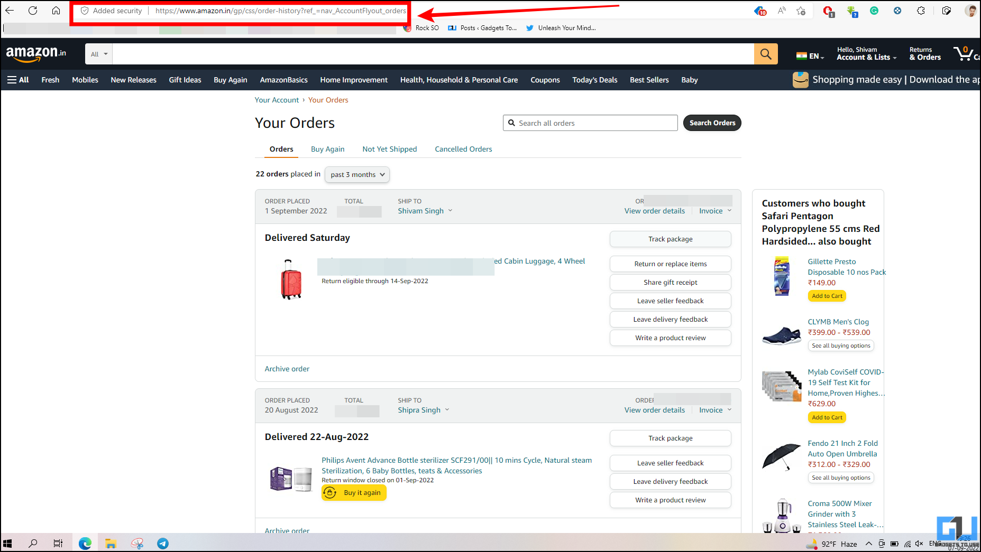This screenshot has width=981, height=552.
Task: Click the Philips bottle sterilizer thumbnail
Action: point(291,479)
